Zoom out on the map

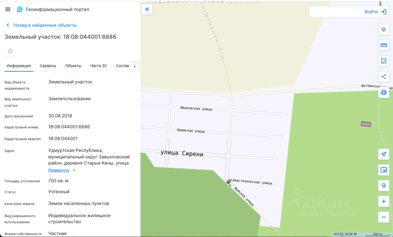(x=383, y=217)
